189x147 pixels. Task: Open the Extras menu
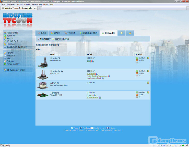(45, 4)
